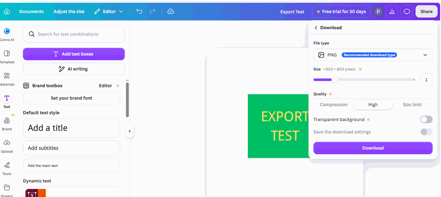Select High quality option

point(373,105)
